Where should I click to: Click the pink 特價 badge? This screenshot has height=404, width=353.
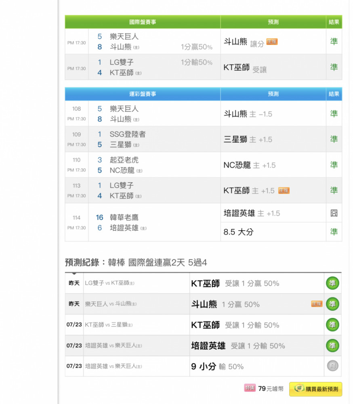click(x=250, y=388)
